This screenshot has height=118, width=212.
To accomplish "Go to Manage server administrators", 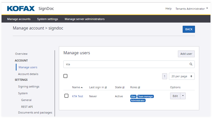I will (84, 19).
